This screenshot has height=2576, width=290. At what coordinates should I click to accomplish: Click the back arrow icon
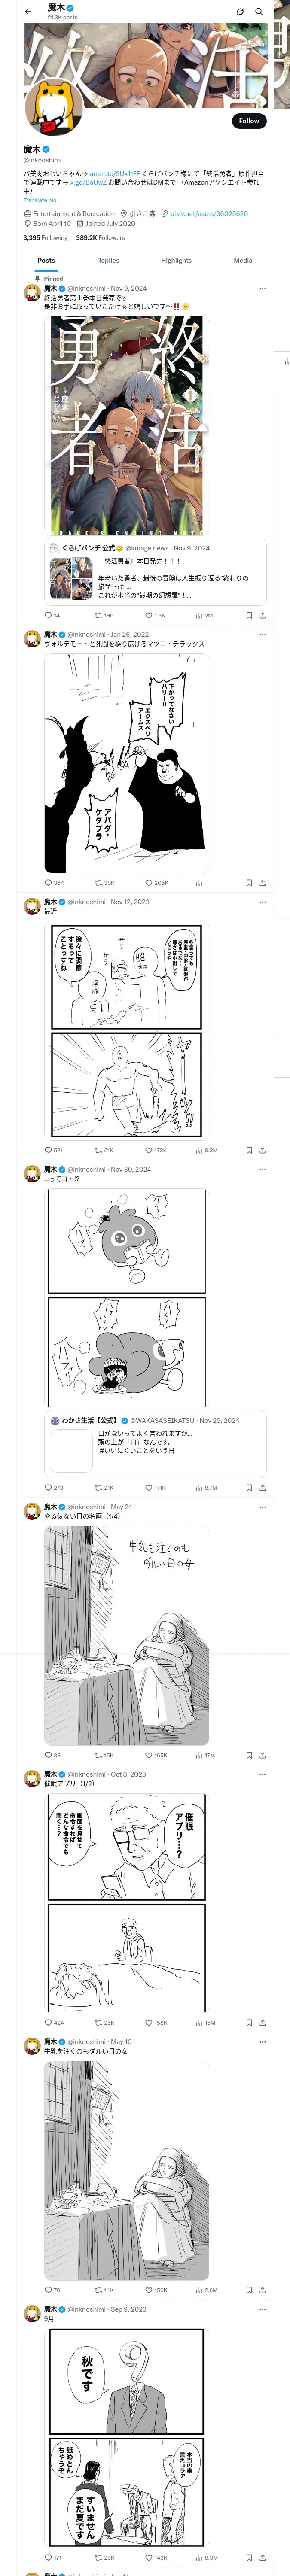pos(28,12)
